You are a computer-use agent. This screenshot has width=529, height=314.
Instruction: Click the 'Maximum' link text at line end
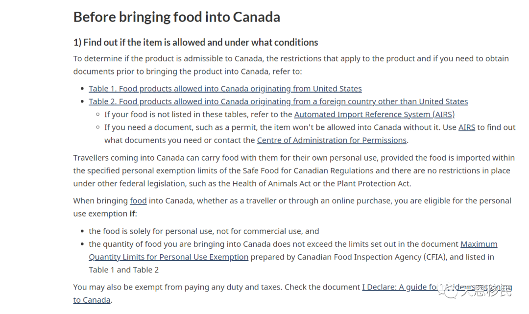click(479, 244)
